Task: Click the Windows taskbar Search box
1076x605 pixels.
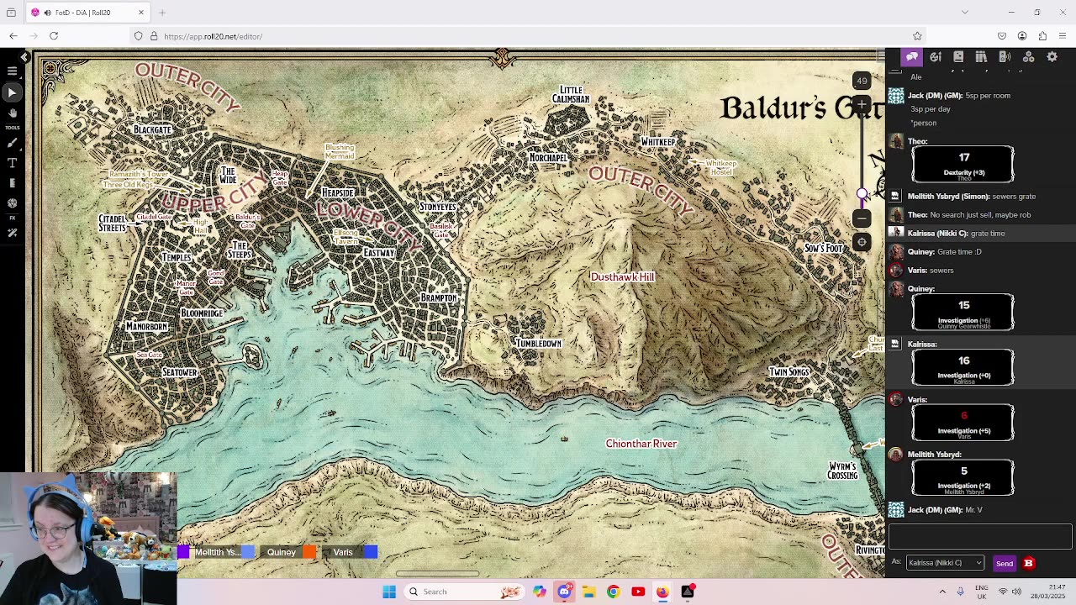Action: pyautogui.click(x=464, y=592)
